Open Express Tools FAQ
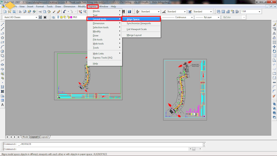This screenshot has height=156, width=277. click(105, 58)
